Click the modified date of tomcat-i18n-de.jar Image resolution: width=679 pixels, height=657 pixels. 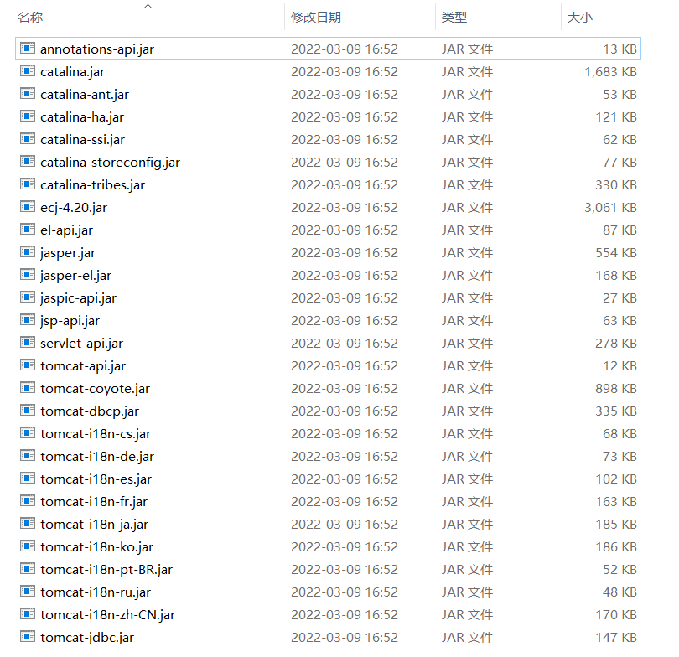tap(345, 456)
